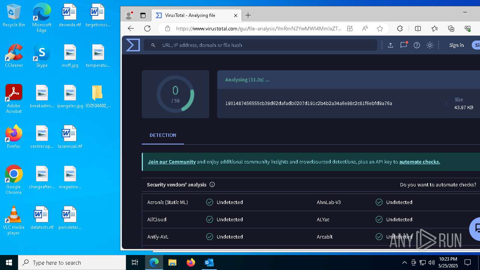The width and height of the screenshot is (480, 270).
Task: Reload the page with the refresh icon
Action: pyautogui.click(x=147, y=28)
